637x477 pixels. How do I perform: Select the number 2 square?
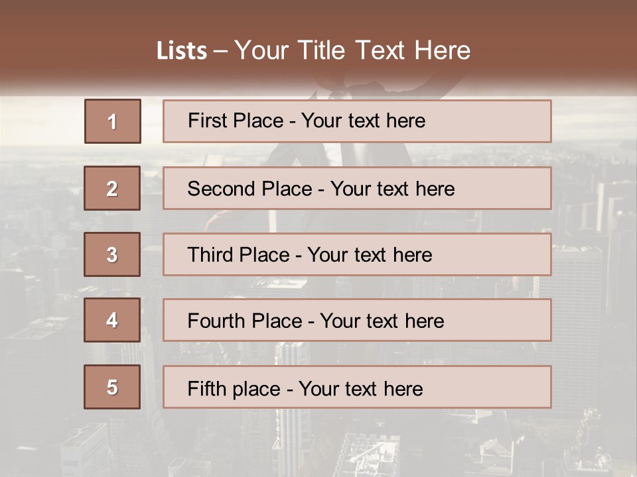[112, 188]
